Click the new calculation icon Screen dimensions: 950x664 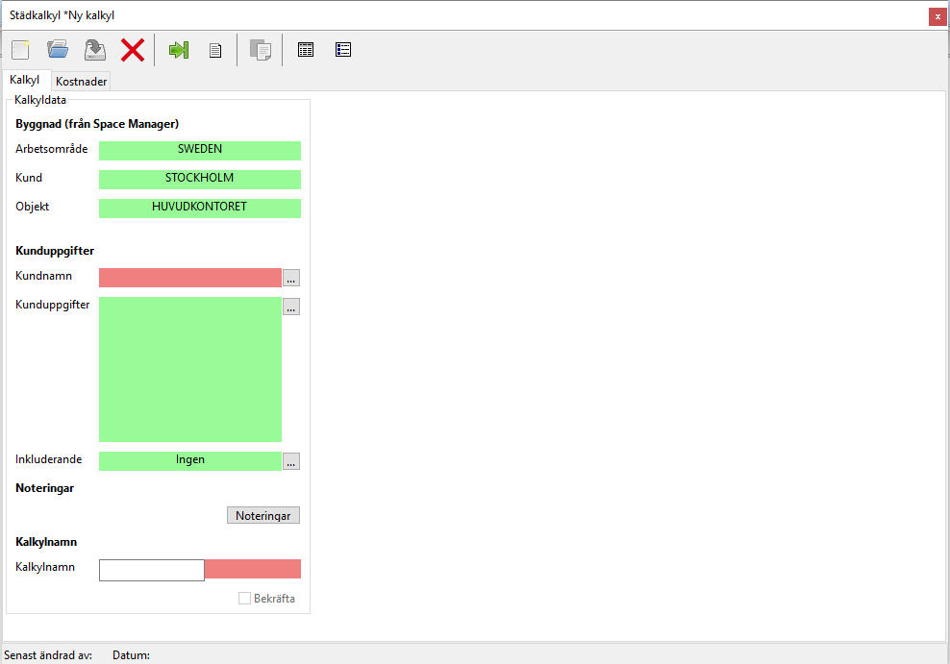(x=20, y=50)
